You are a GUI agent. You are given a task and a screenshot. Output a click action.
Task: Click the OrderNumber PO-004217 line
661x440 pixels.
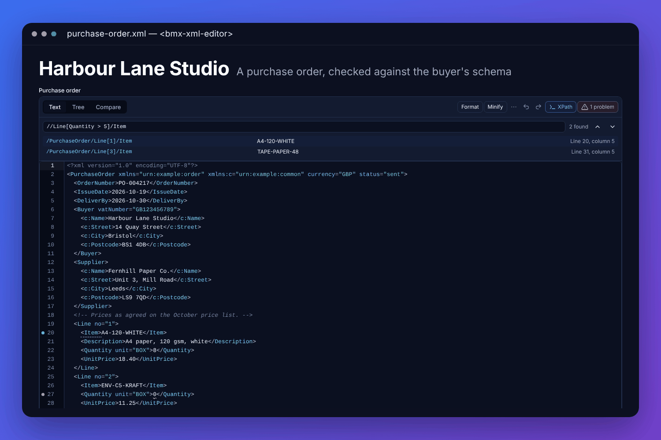pyautogui.click(x=136, y=183)
